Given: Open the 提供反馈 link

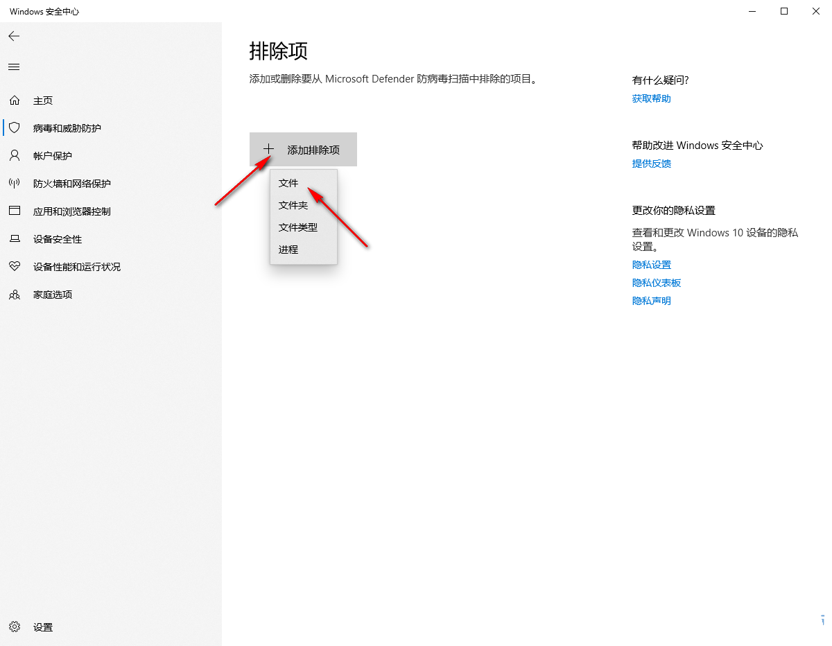Looking at the screenshot, I should [x=651, y=163].
